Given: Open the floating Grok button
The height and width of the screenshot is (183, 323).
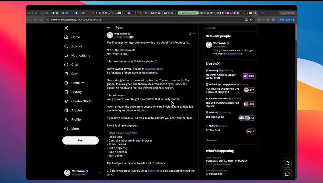Looking at the screenshot, I should click(287, 163).
